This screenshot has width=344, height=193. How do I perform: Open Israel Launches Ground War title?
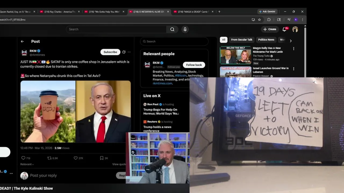coord(271,70)
